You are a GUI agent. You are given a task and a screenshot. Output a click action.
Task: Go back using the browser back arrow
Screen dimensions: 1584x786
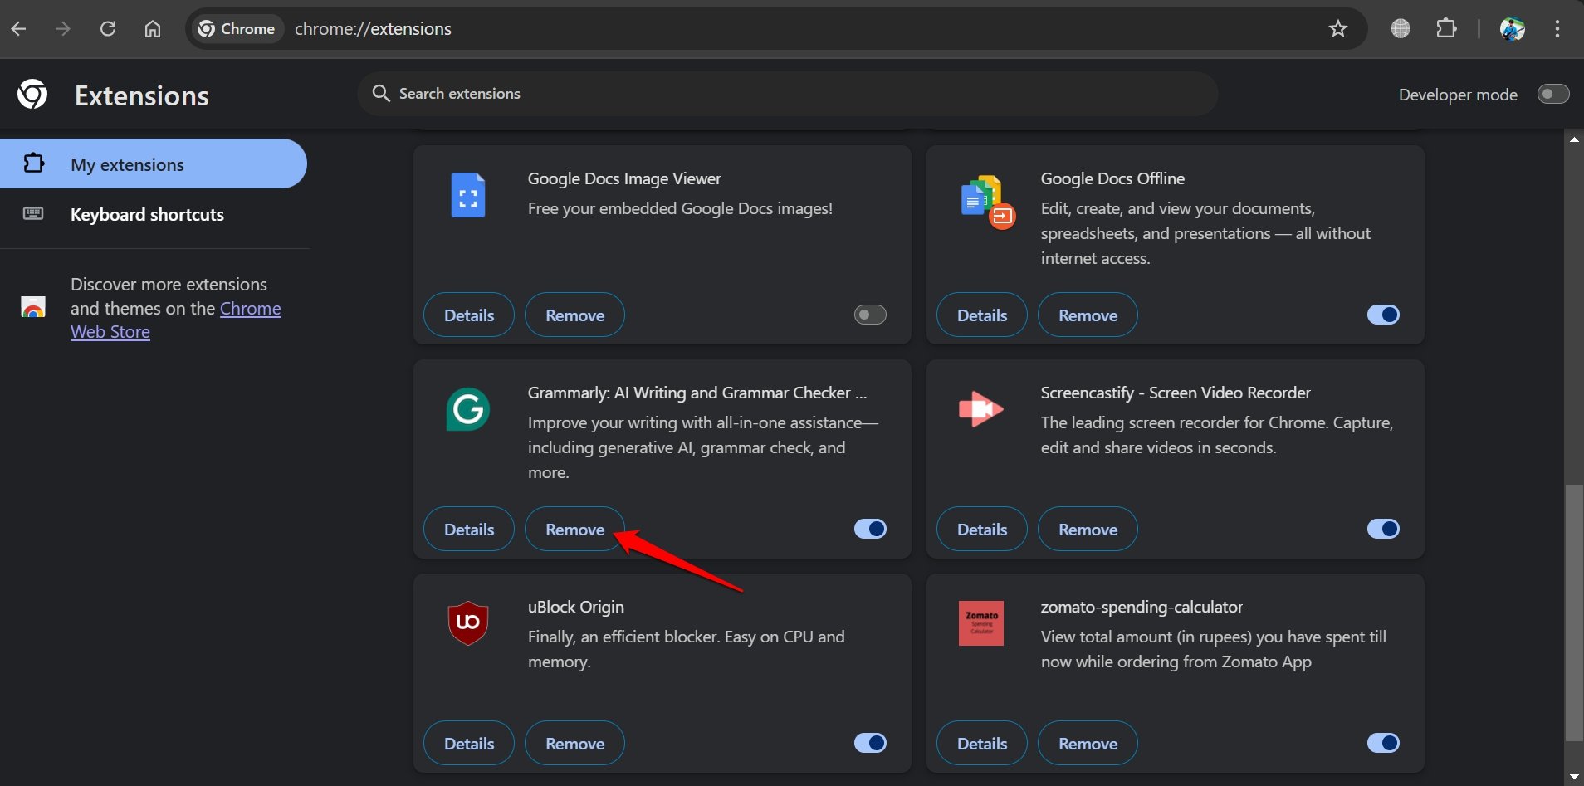tap(18, 29)
